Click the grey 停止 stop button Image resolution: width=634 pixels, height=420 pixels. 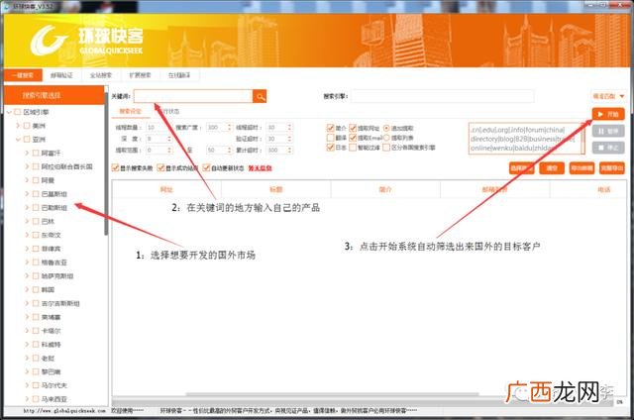coord(608,148)
